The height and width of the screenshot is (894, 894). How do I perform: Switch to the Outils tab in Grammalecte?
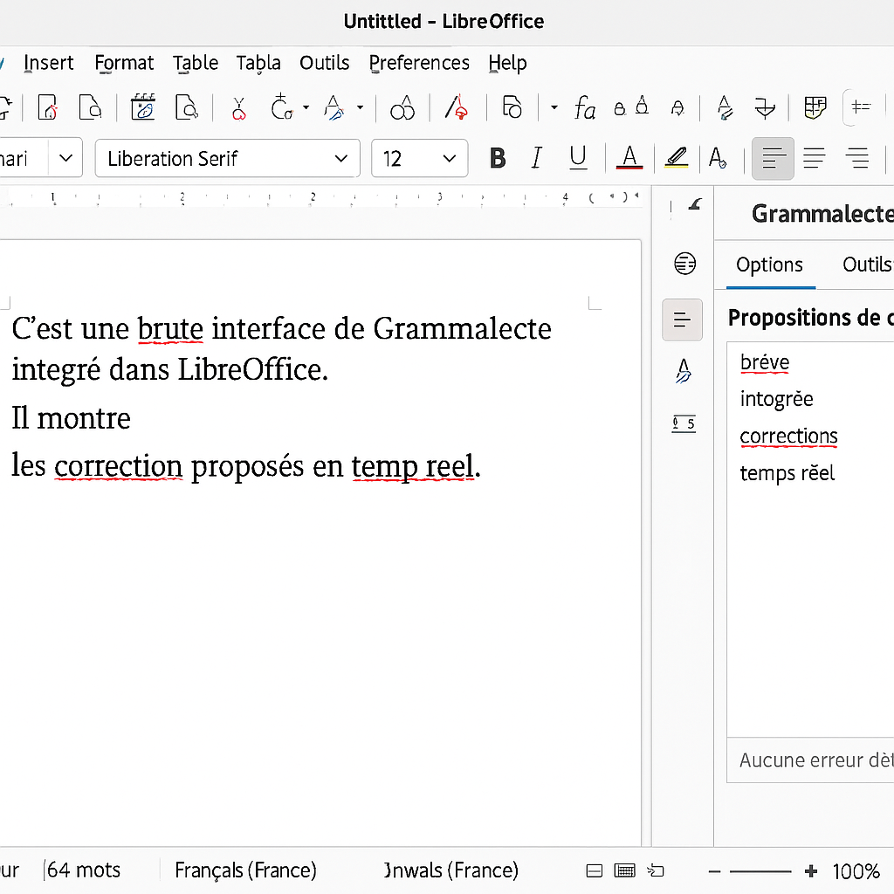click(867, 265)
